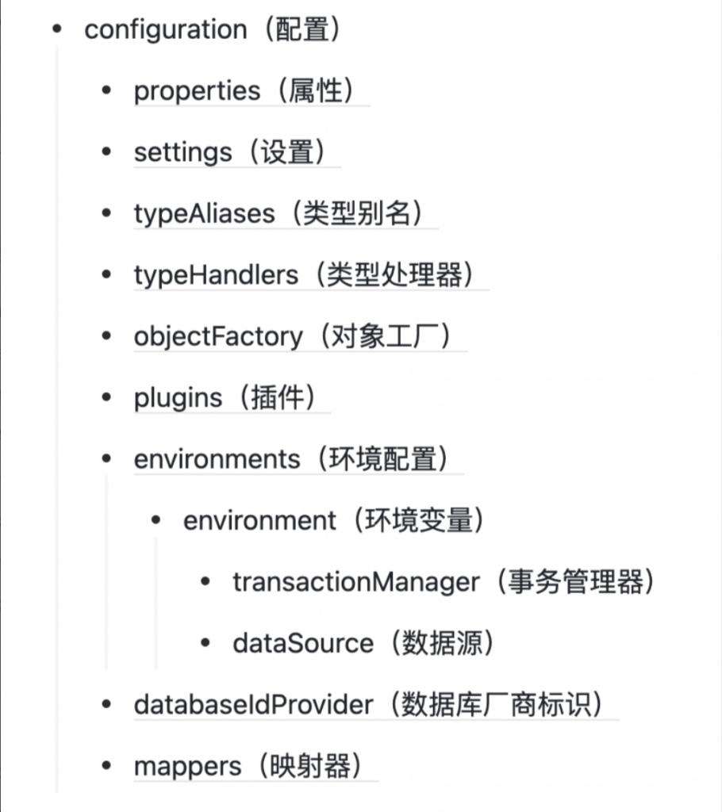Open the objectFactory（对象工厂） link
The height and width of the screenshot is (812, 722).
pyautogui.click(x=299, y=336)
